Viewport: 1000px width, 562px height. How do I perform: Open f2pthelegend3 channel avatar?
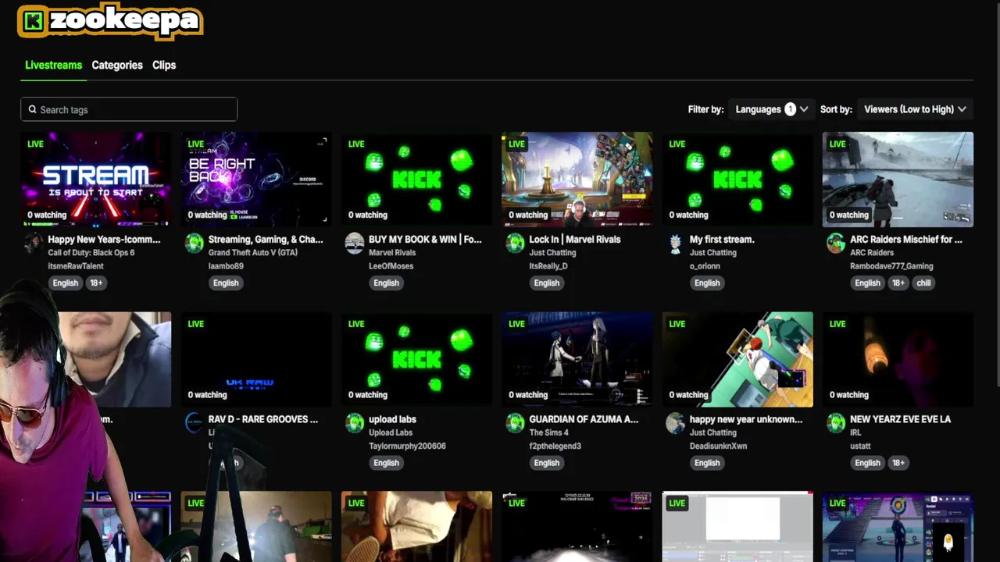pyautogui.click(x=515, y=422)
